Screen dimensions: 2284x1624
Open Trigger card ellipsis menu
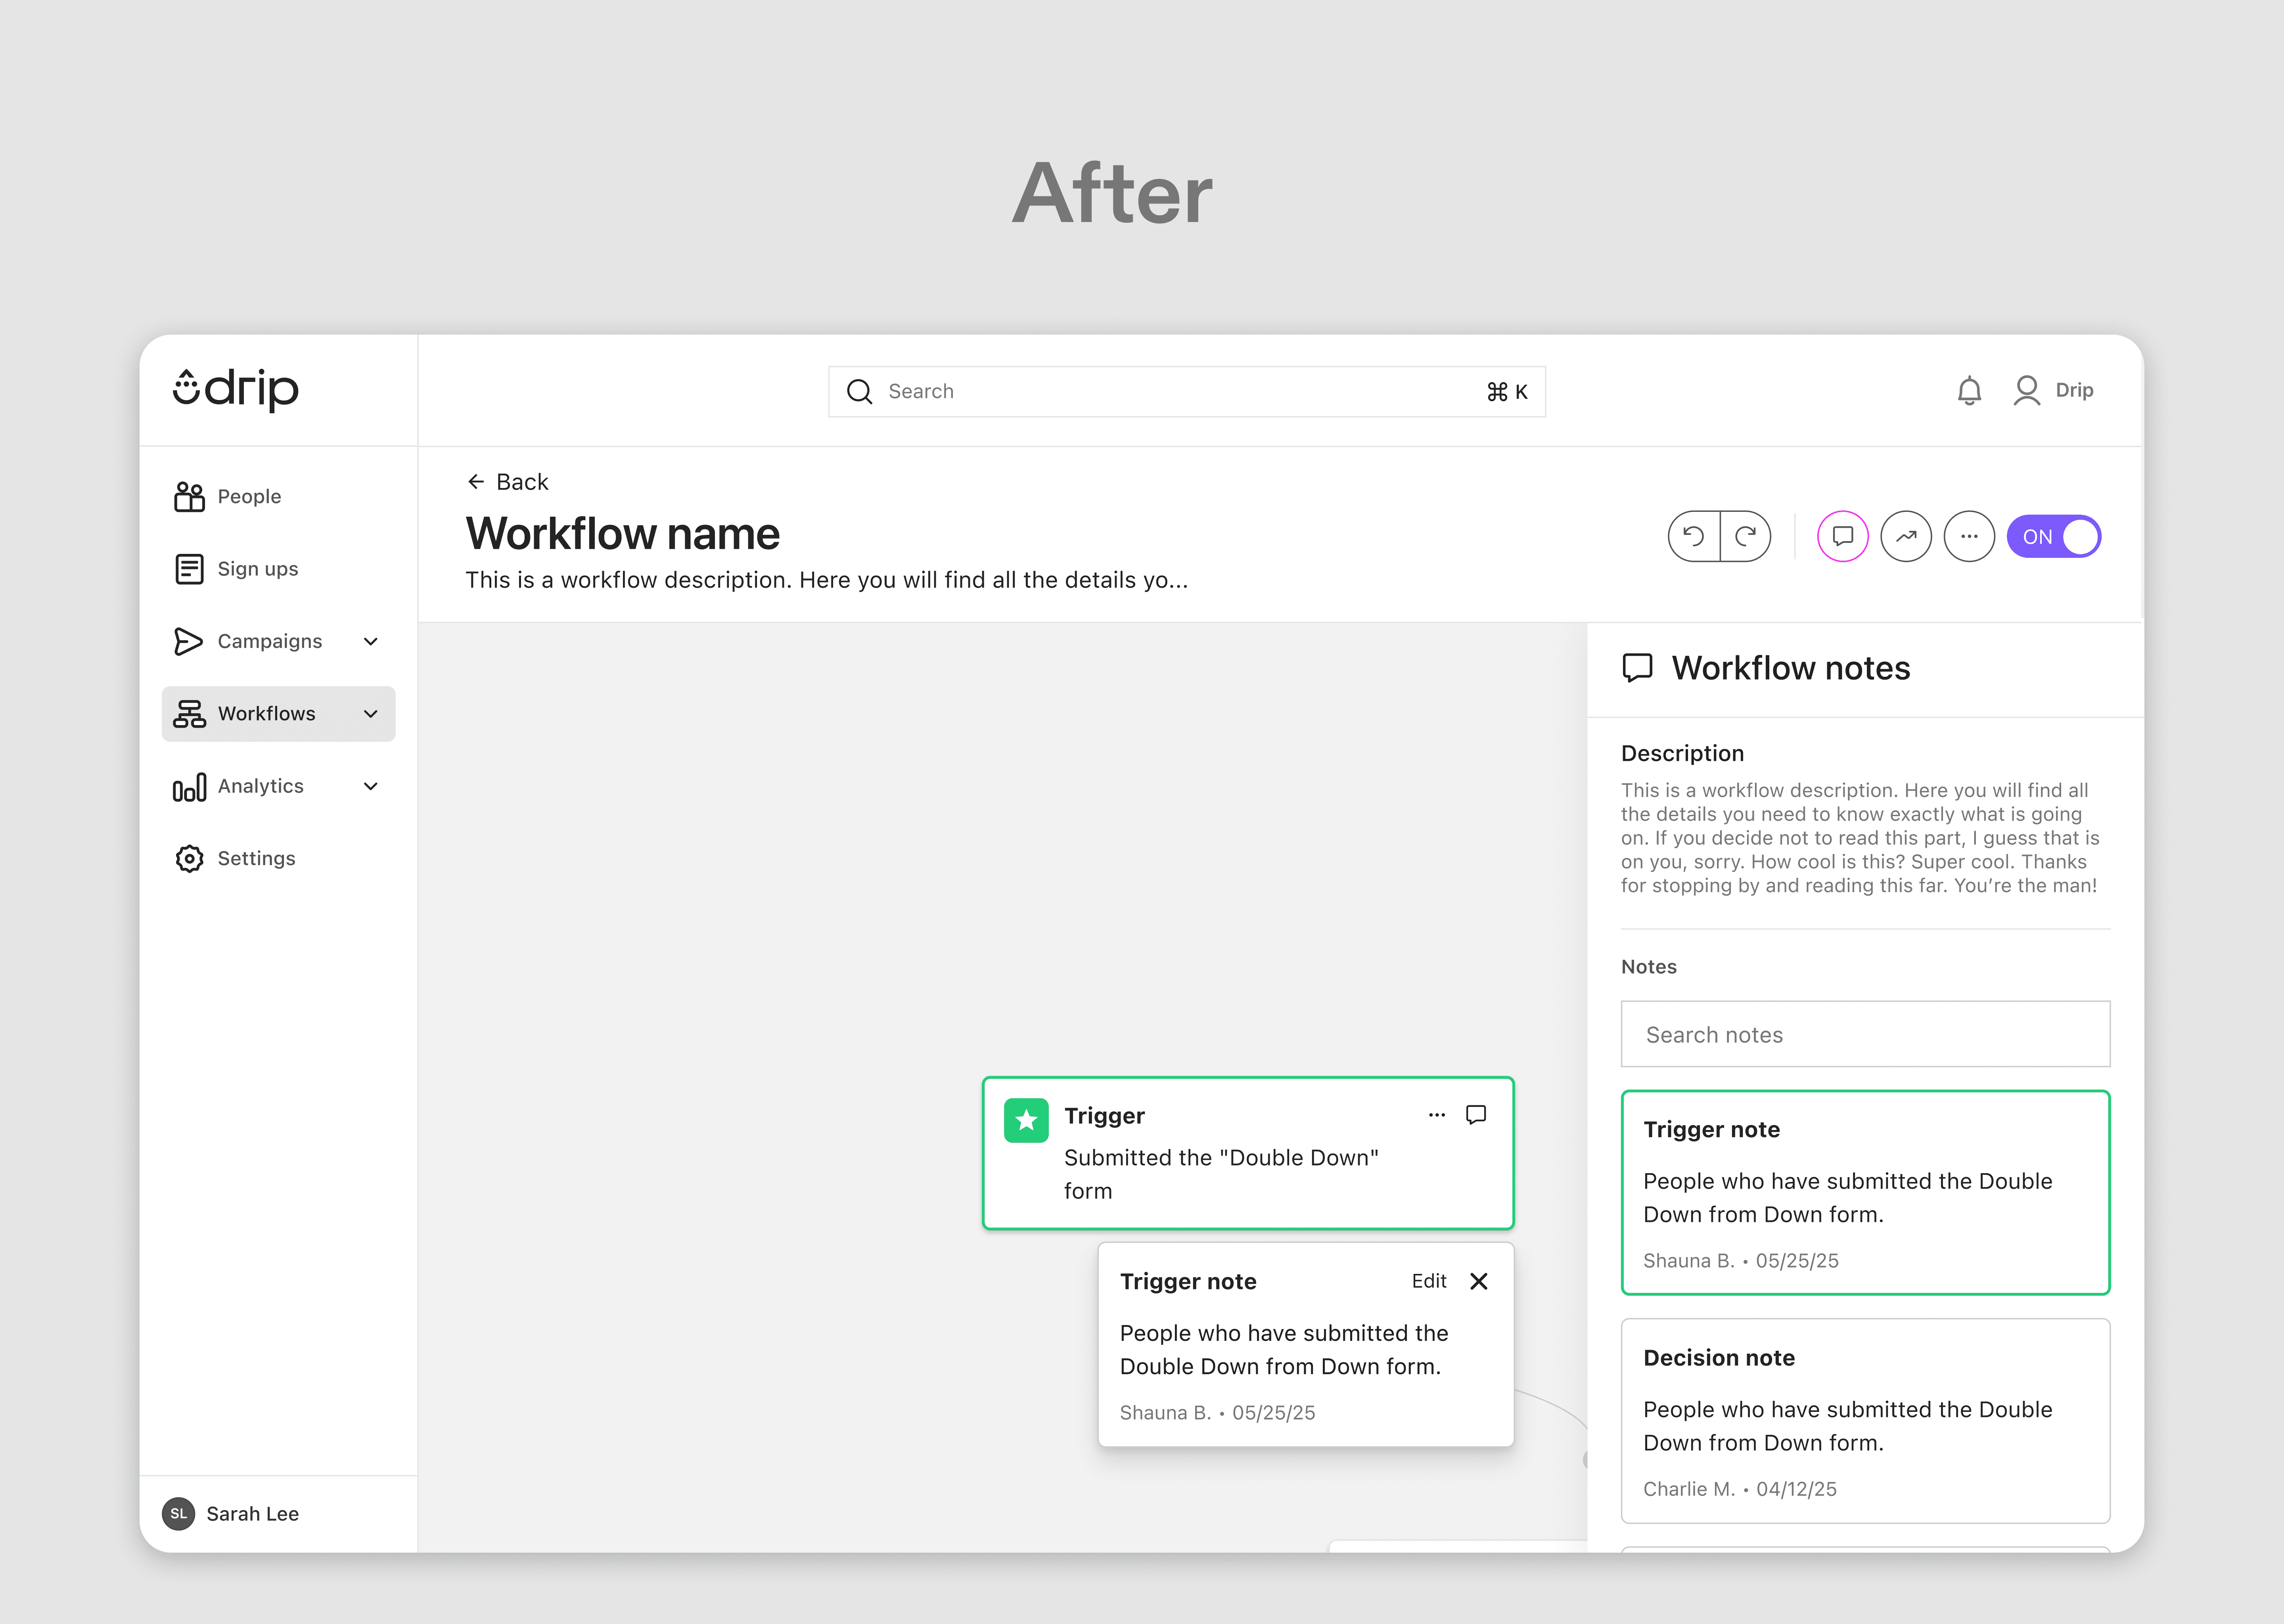[1437, 1115]
